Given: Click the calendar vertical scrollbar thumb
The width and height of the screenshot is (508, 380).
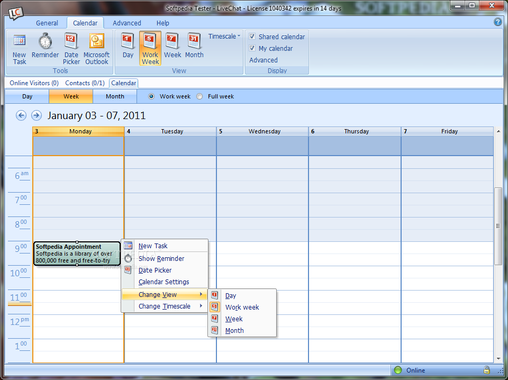Looking at the screenshot, I should (498, 226).
